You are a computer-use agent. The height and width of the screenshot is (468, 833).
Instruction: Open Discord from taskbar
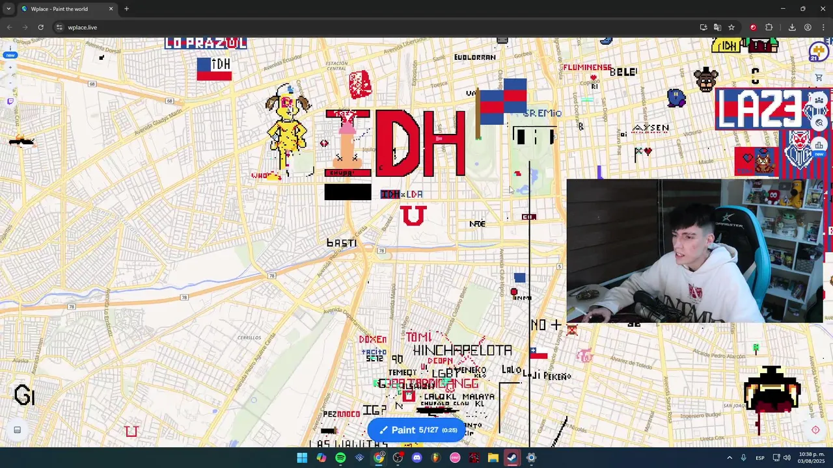[x=416, y=458]
